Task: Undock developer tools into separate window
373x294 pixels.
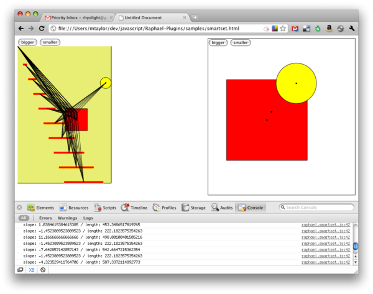Action: 21,270
